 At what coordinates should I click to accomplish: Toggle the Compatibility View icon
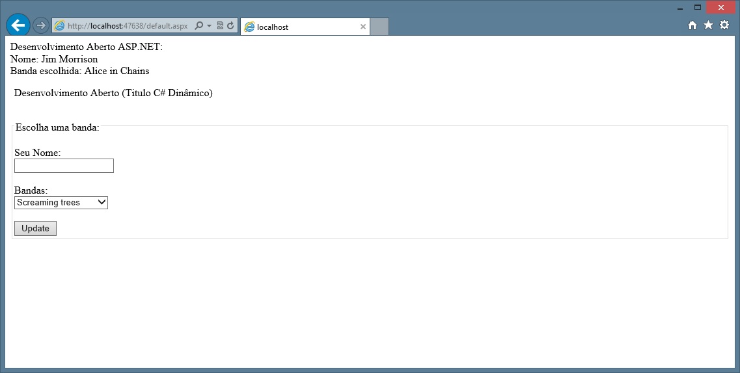pos(220,26)
